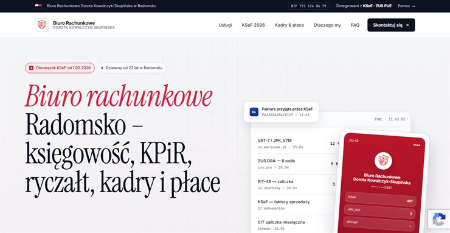
Task: Click the Zintegrowani z KSeF · ZUS PUE text
Action: coord(364,5)
